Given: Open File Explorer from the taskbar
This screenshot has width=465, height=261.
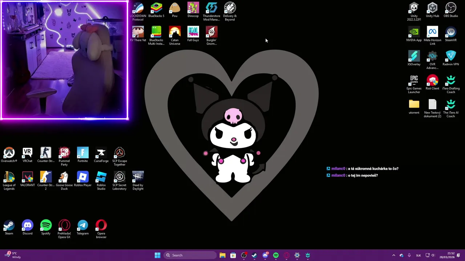Looking at the screenshot, I should (222, 255).
